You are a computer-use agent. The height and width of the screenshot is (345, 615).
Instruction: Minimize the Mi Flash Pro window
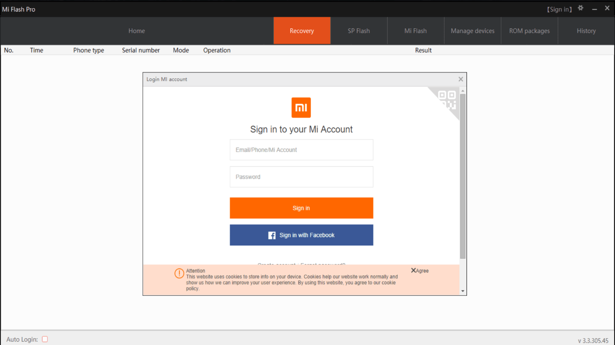point(595,9)
